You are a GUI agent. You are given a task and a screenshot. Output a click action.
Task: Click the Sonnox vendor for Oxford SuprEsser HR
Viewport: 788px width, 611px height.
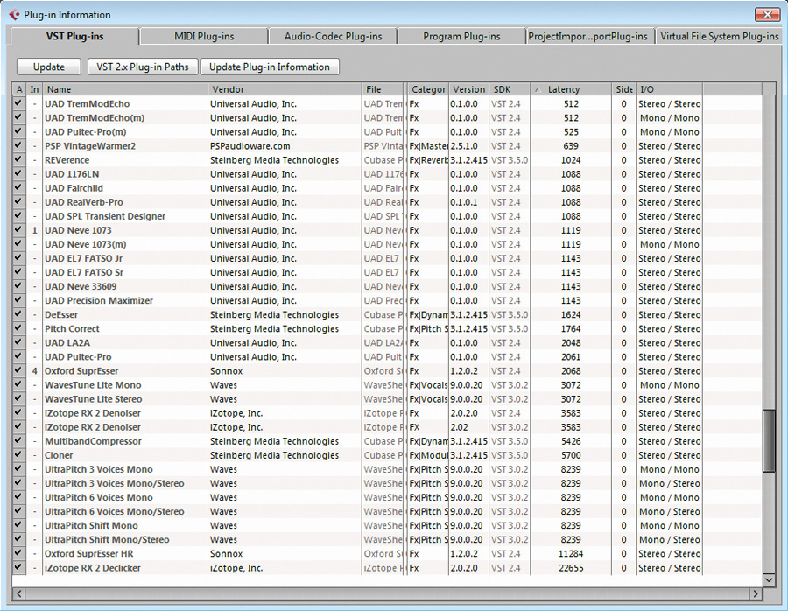(x=226, y=554)
